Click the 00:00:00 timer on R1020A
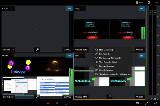 click(67, 50)
